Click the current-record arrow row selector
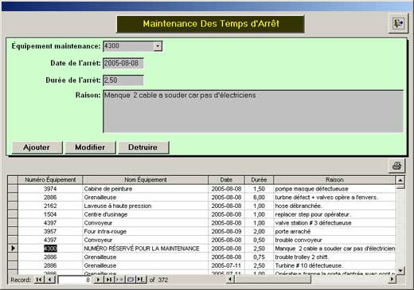The height and width of the screenshot is (290, 414). (x=13, y=249)
